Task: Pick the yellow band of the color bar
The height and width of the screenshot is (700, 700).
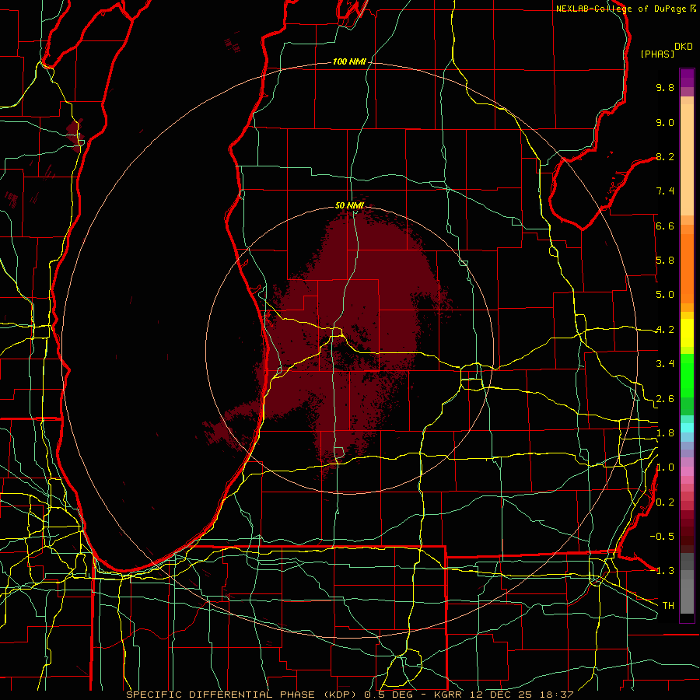Action: pyautogui.click(x=687, y=333)
